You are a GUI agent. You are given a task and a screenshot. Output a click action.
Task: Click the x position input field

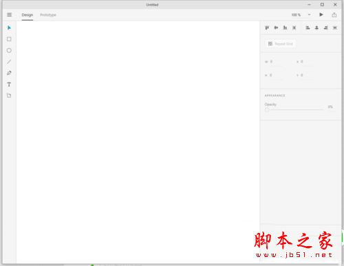[307, 62]
